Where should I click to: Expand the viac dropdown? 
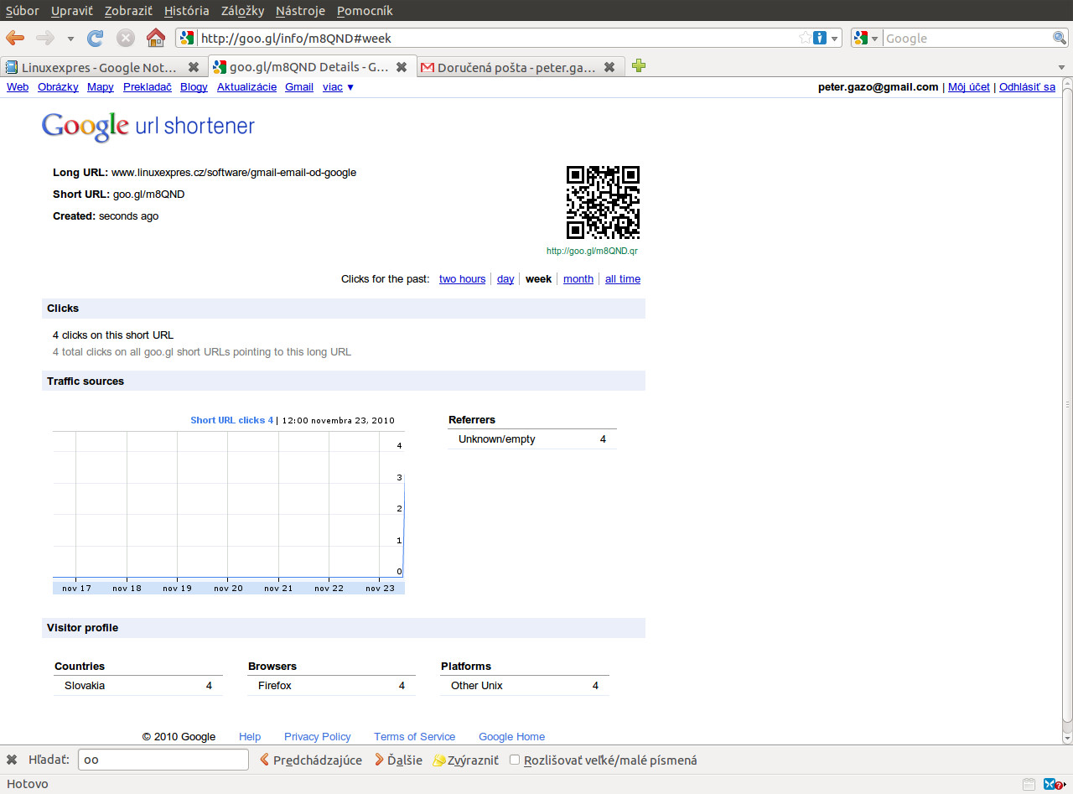[338, 87]
